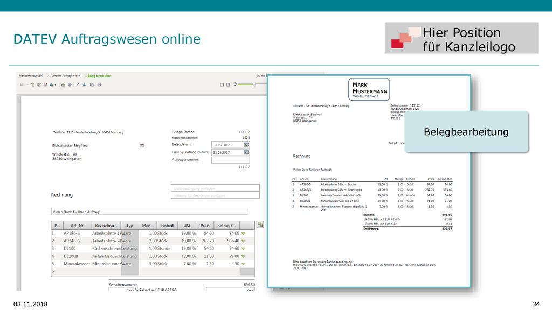
Task: Click the red-marked delete document toolbar icon
Action: pos(45,84)
